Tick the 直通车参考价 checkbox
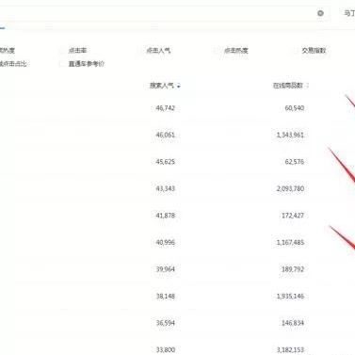 (61, 64)
